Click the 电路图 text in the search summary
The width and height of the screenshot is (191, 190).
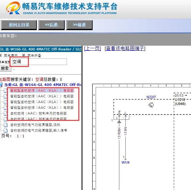(5, 79)
